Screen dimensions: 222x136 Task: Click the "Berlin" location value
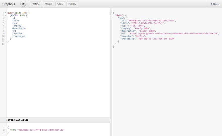(140, 36)
